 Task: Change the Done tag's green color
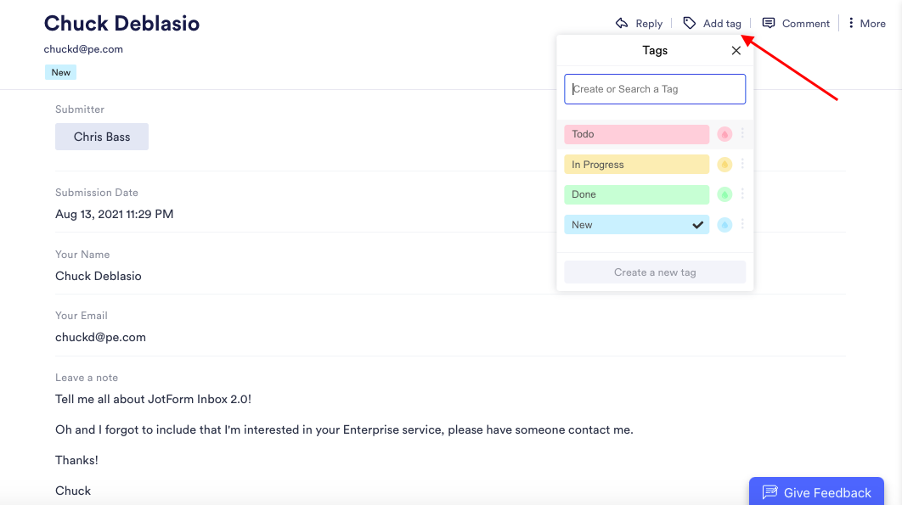coord(724,194)
